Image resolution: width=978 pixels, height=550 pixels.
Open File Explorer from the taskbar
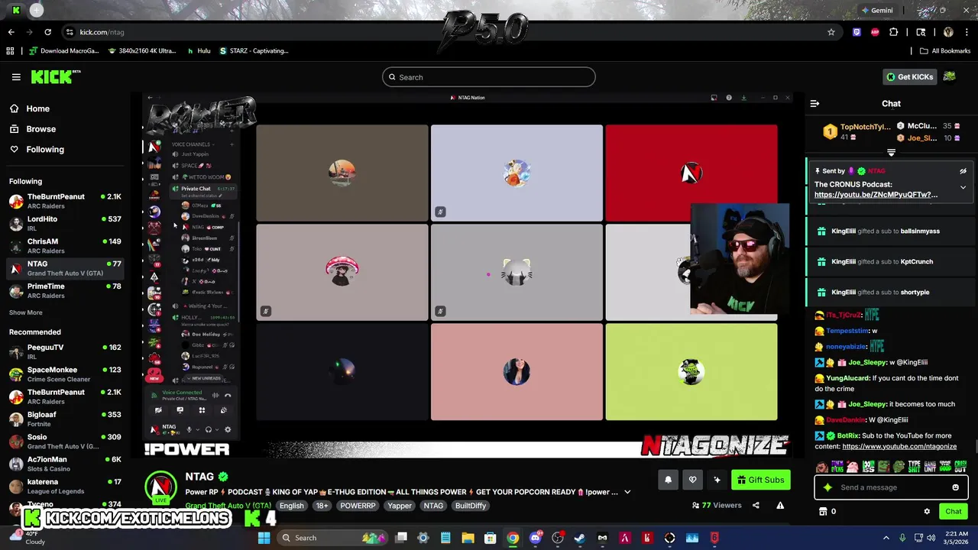[468, 538]
